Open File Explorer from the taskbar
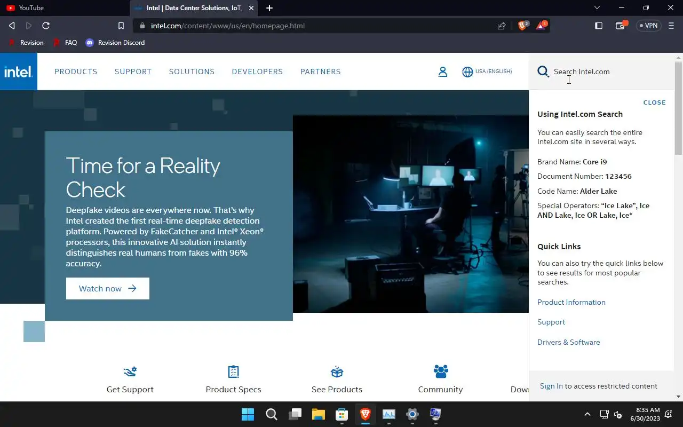Screen dimensions: 683x427 [319, 414]
